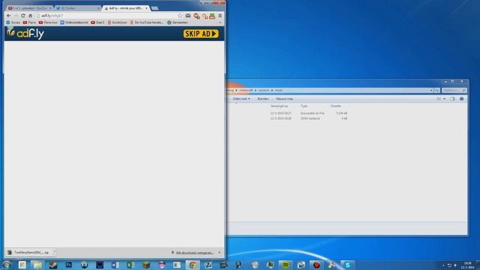This screenshot has width=480, height=270.
Task: Toggle the Explorer preview pane
Action: [452, 99]
